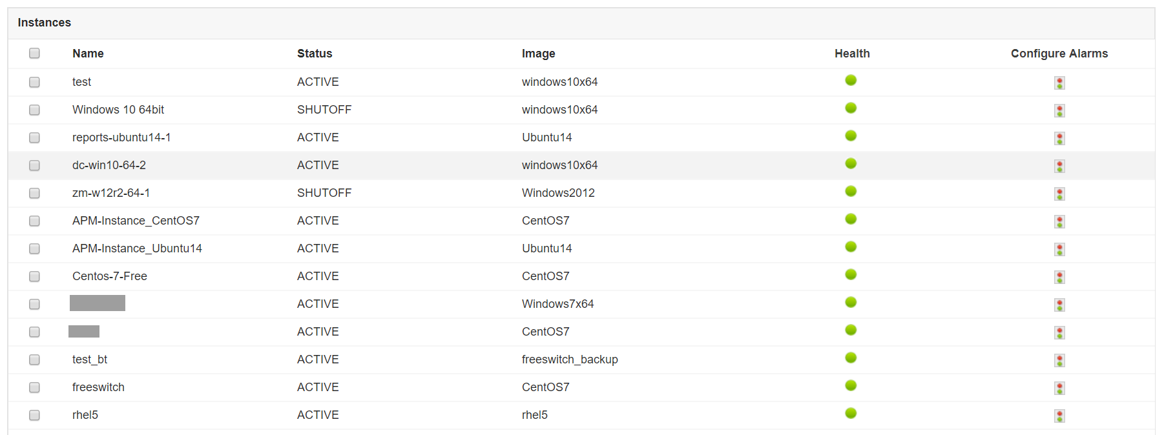This screenshot has height=435, width=1164.
Task: Toggle the select-all checkbox in the header
Action: click(34, 53)
